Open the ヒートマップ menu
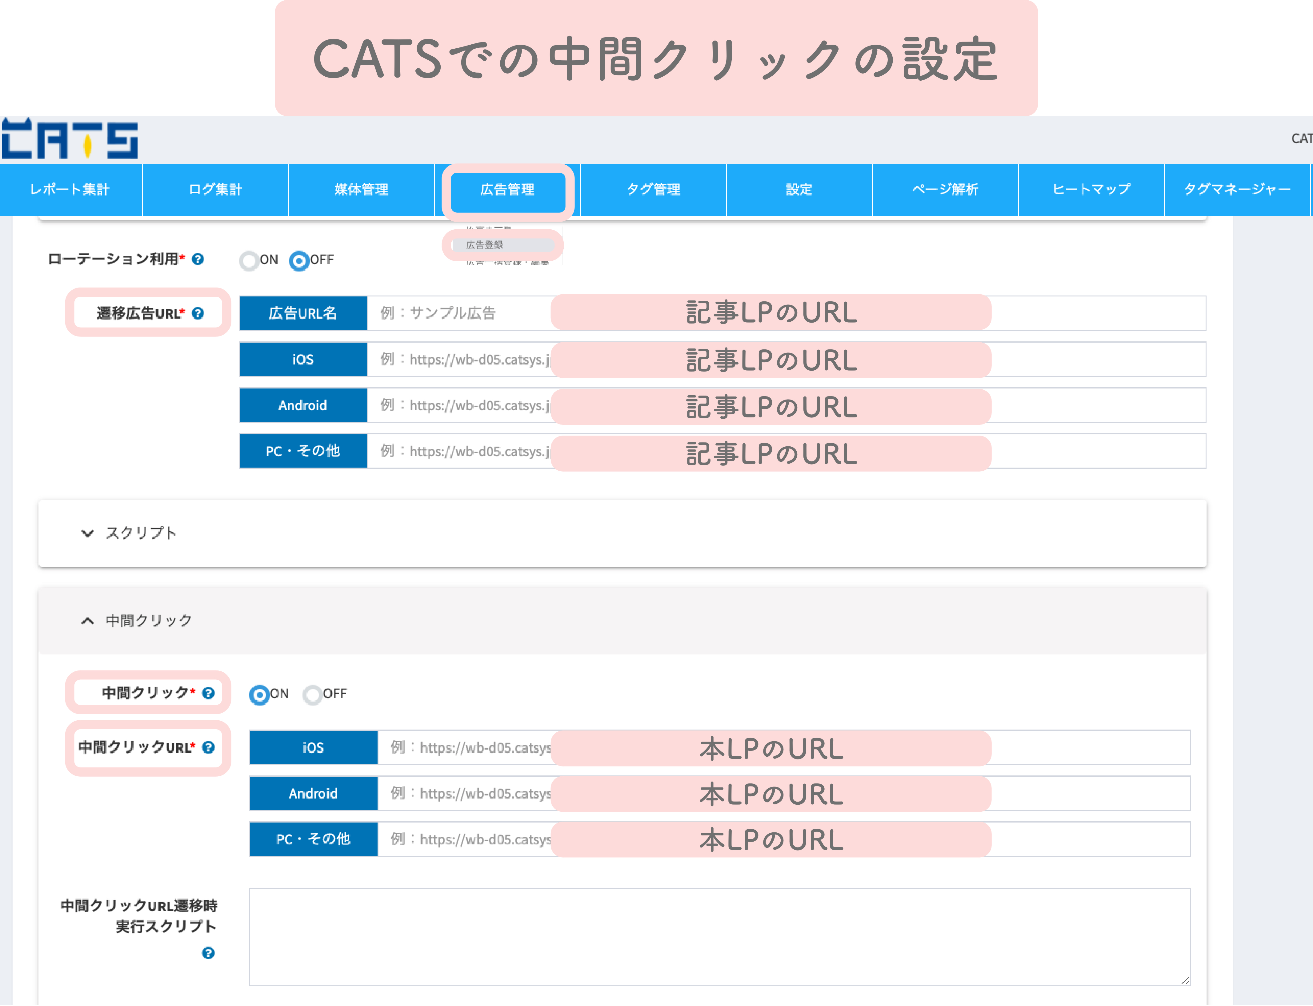1313x1006 pixels. [x=1091, y=190]
